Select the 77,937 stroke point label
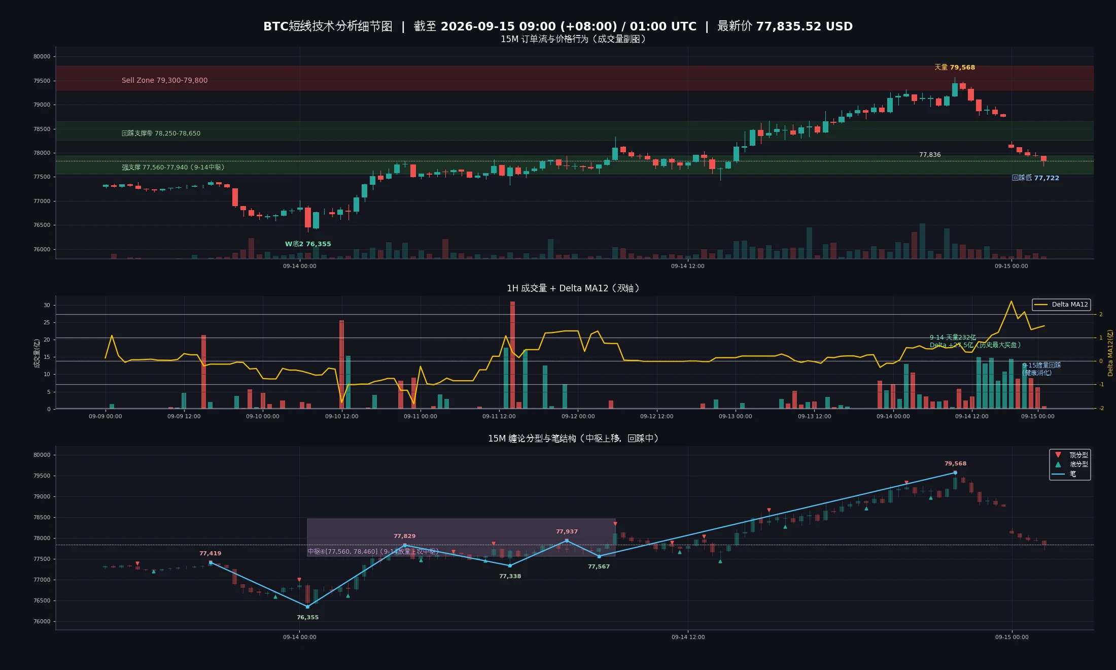 pyautogui.click(x=567, y=532)
